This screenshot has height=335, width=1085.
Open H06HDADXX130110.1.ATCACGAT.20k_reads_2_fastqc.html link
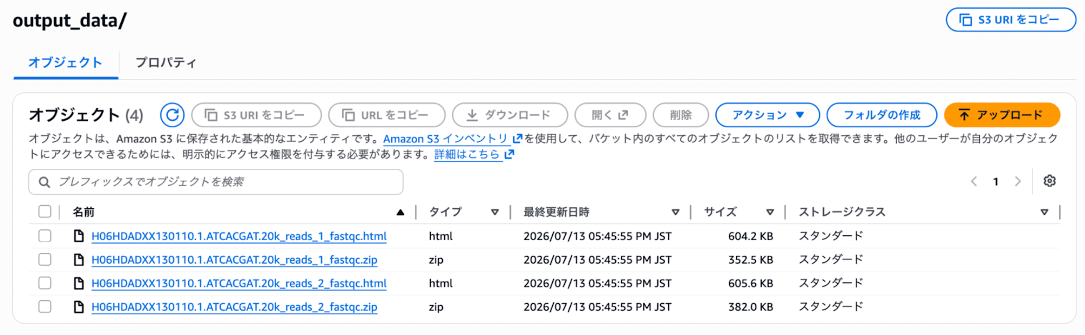pyautogui.click(x=239, y=283)
